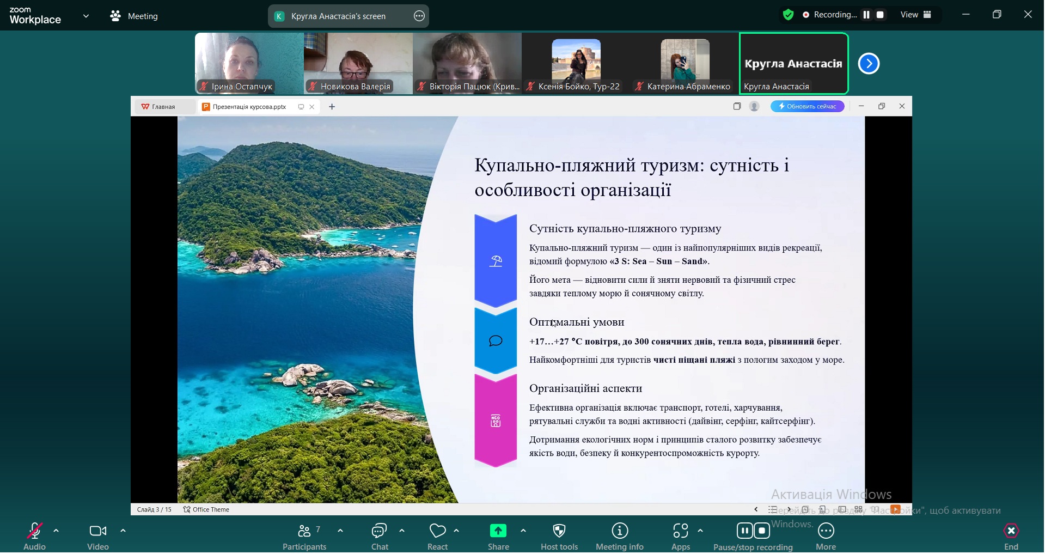Viewport: 1045px width, 554px height.
Task: Open the Zoom Workplace dropdown chevron
Action: 86,16
